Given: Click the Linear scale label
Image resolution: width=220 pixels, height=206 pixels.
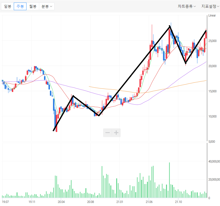Looking at the screenshot, I should 212,16.
